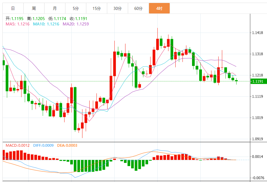Click the 1.1119 price axis label
This screenshot has width=267, height=182.
257,96
